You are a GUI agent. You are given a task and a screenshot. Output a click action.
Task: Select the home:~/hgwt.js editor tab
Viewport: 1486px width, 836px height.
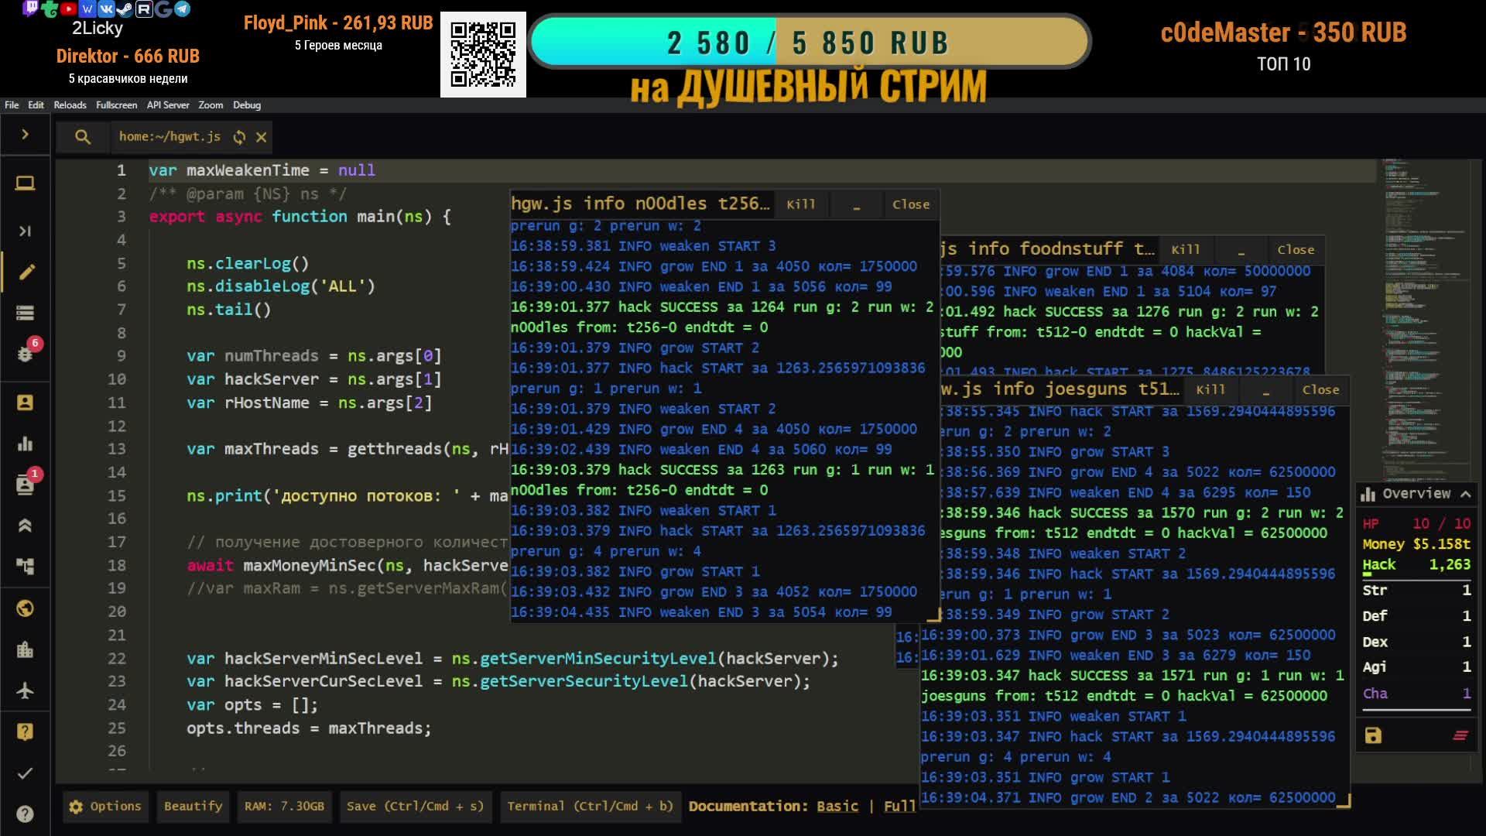point(169,137)
